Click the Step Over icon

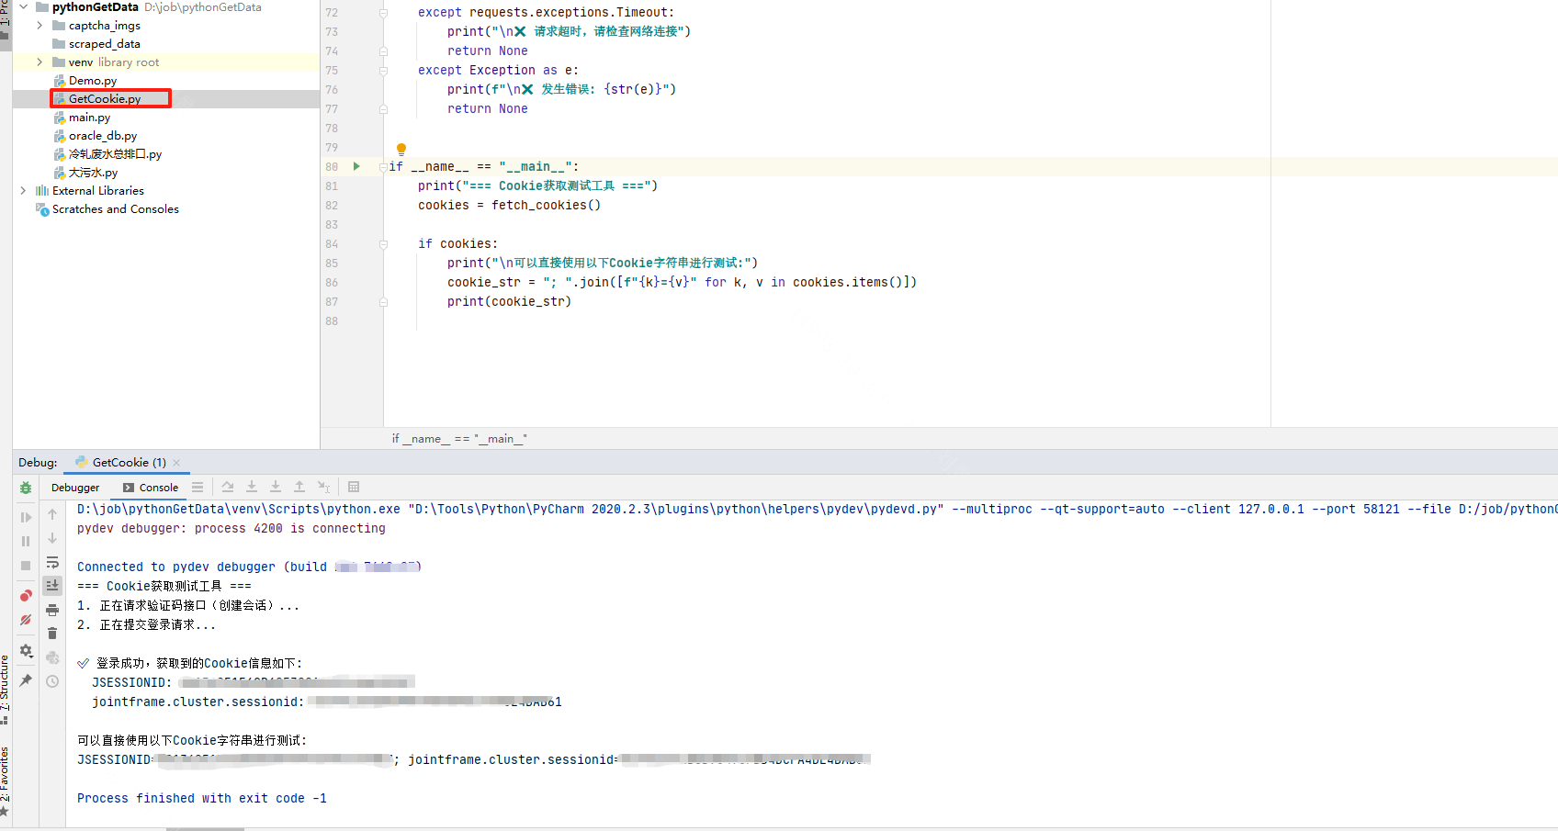tap(228, 488)
